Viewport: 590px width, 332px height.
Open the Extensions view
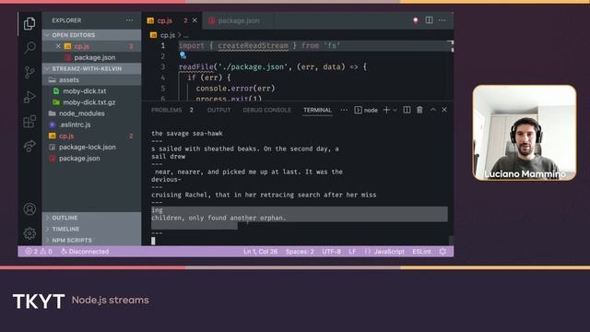tap(29, 122)
